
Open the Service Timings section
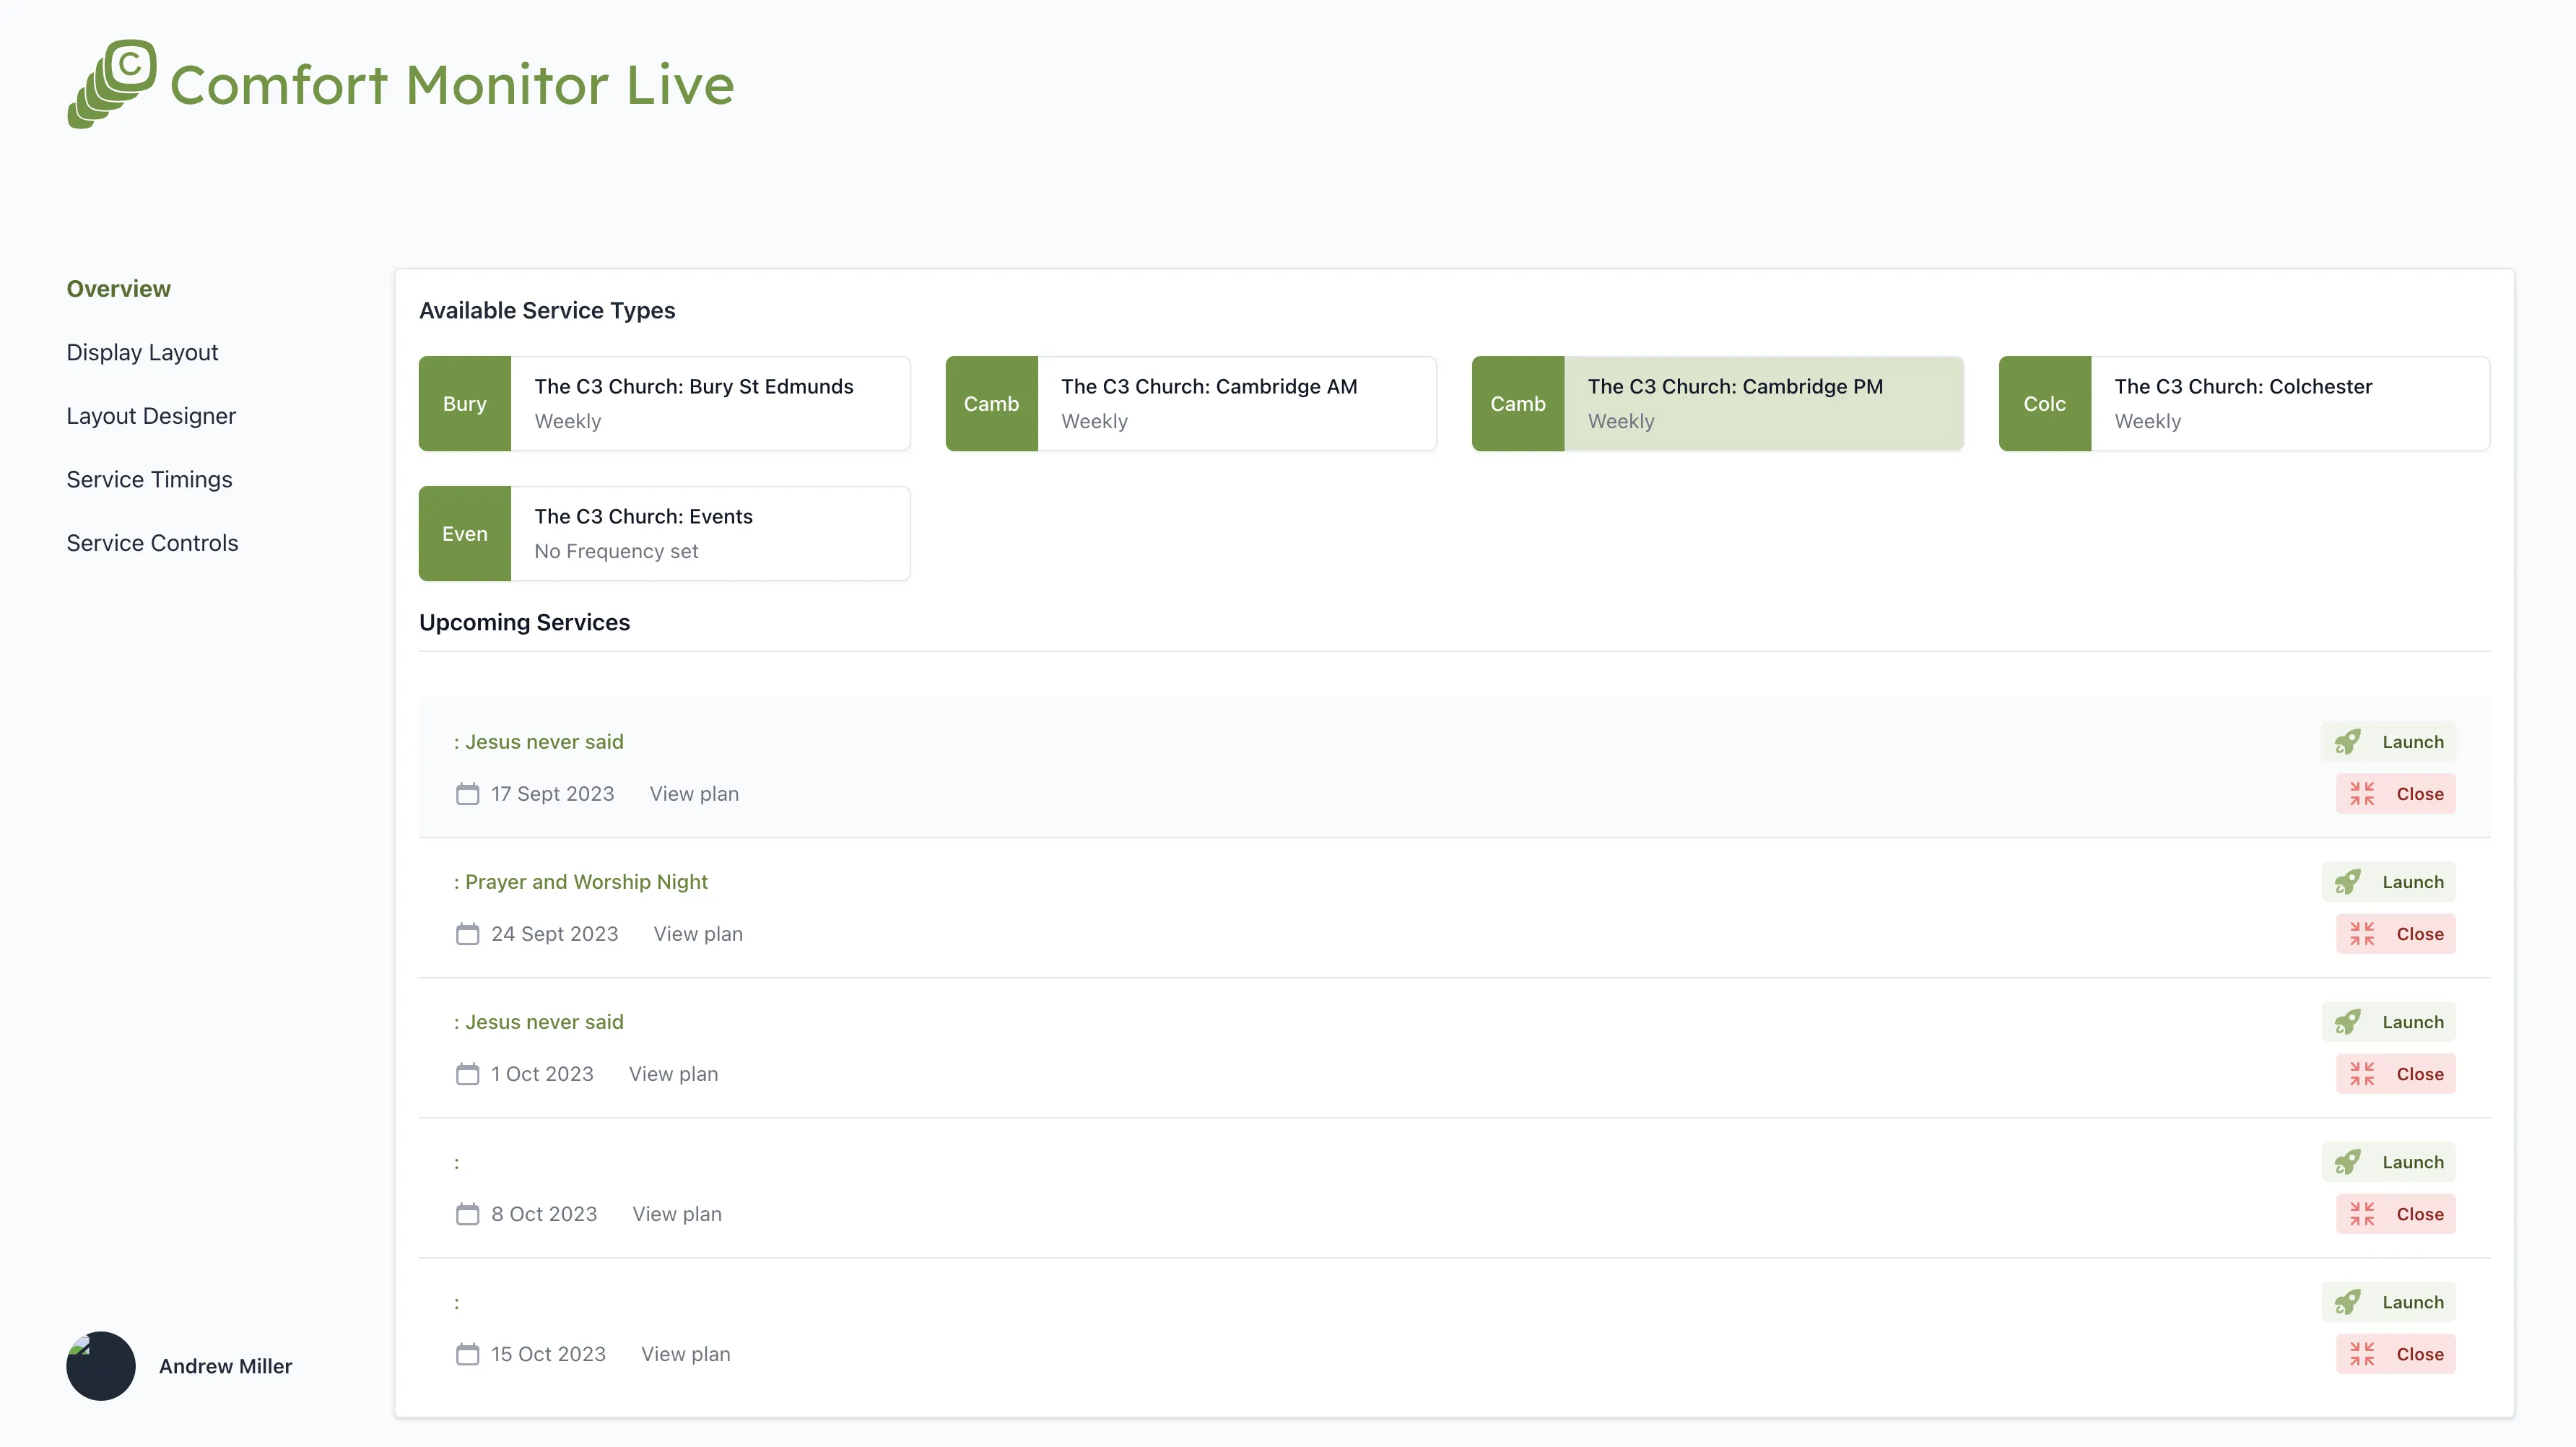pyautogui.click(x=149, y=479)
